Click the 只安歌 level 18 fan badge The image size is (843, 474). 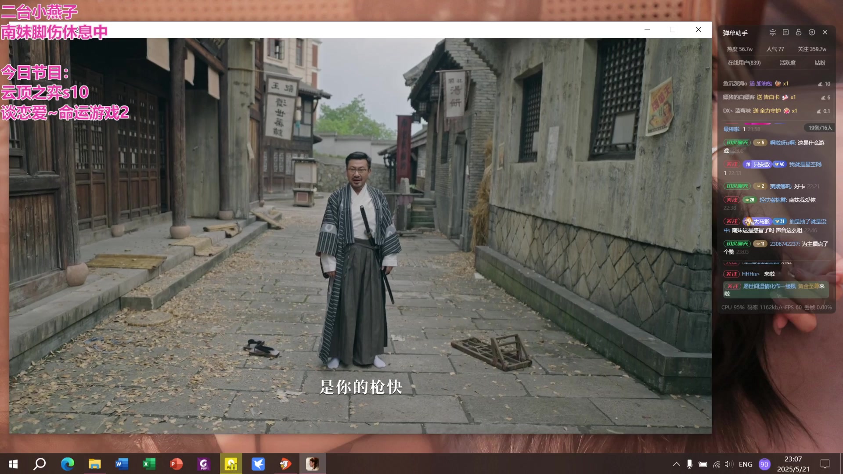coord(757,164)
